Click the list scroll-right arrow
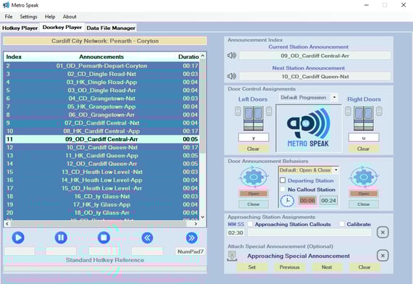This screenshot has height=284, width=413. coord(196,224)
